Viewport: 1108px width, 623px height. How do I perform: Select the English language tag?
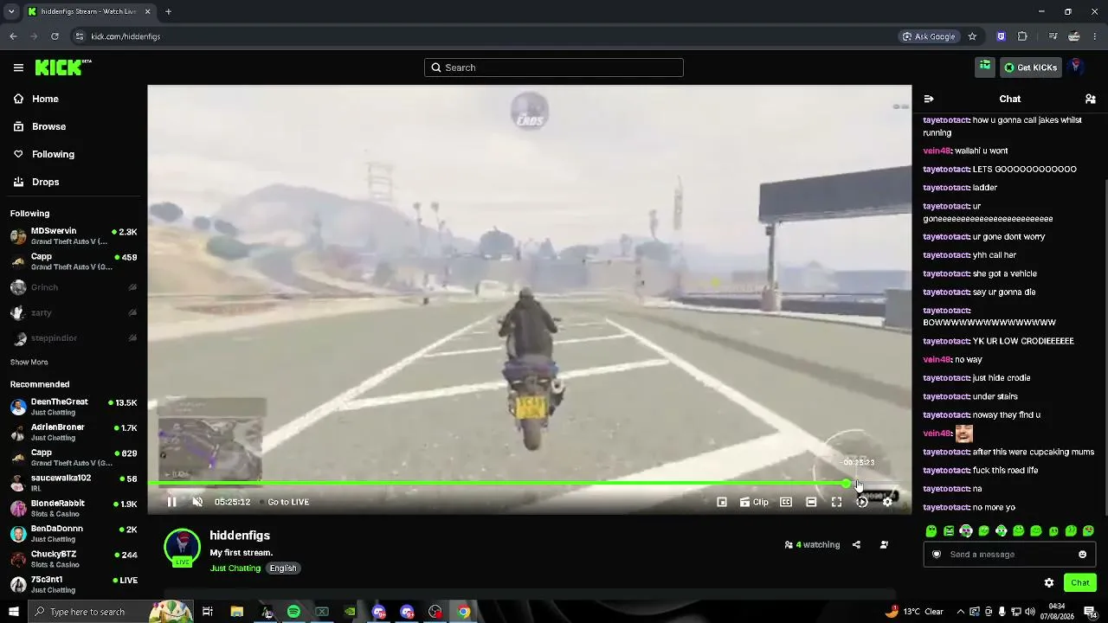point(283,568)
